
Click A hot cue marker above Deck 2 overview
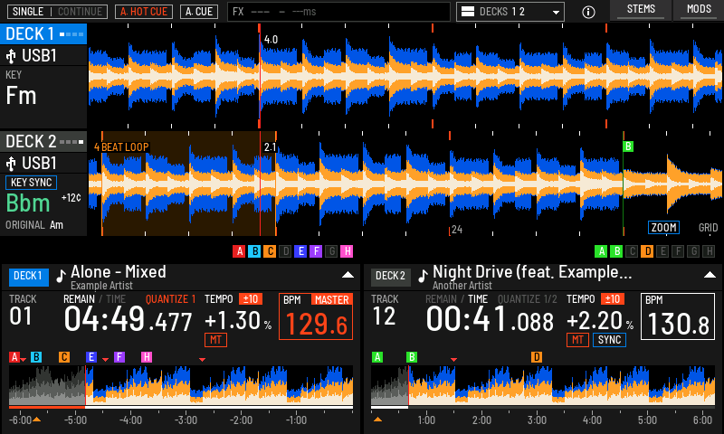pyautogui.click(x=377, y=357)
